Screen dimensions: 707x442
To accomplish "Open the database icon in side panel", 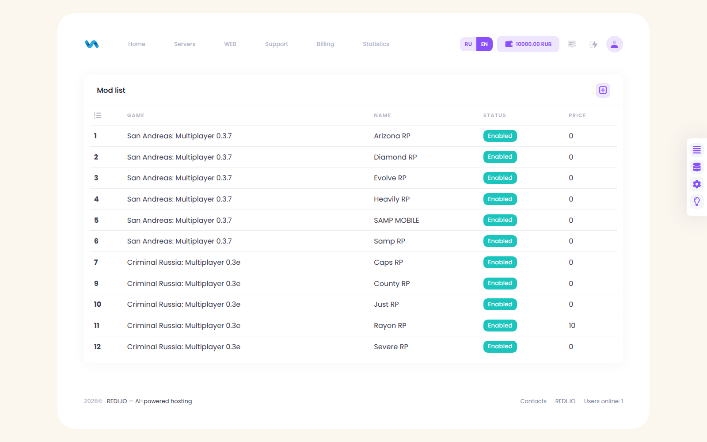I will tap(697, 167).
